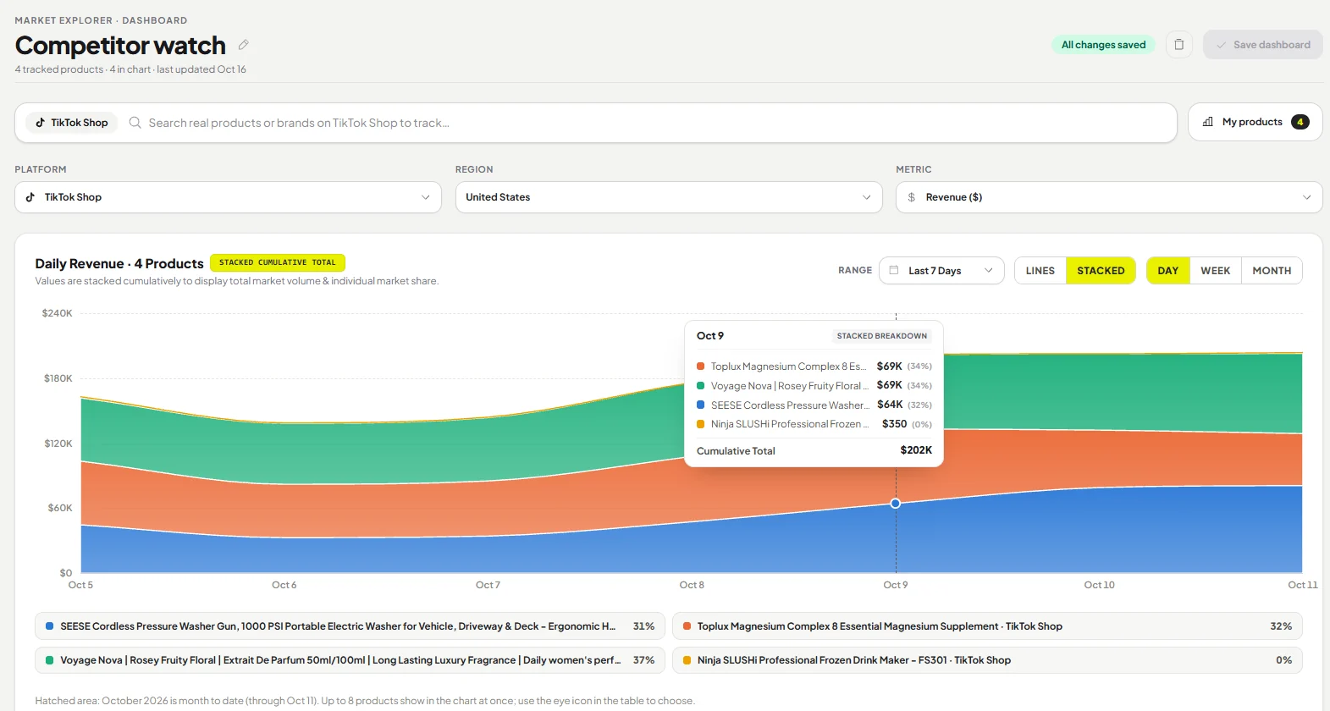This screenshot has height=711, width=1330.
Task: Click the bar-chart icon on My products
Action: pos(1208,122)
